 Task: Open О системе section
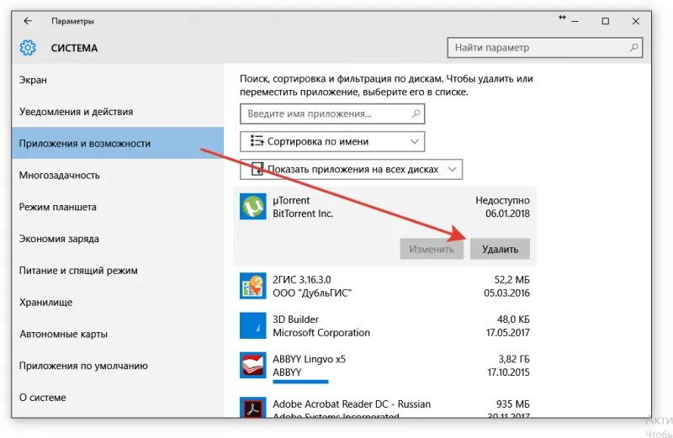[118, 398]
